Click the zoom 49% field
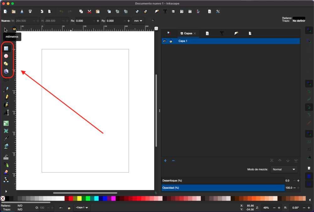 coord(266,208)
